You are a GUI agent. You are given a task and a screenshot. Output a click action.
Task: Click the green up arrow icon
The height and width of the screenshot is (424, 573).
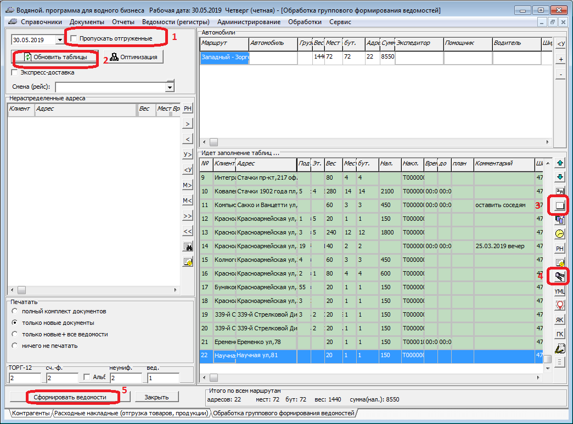(x=560, y=163)
